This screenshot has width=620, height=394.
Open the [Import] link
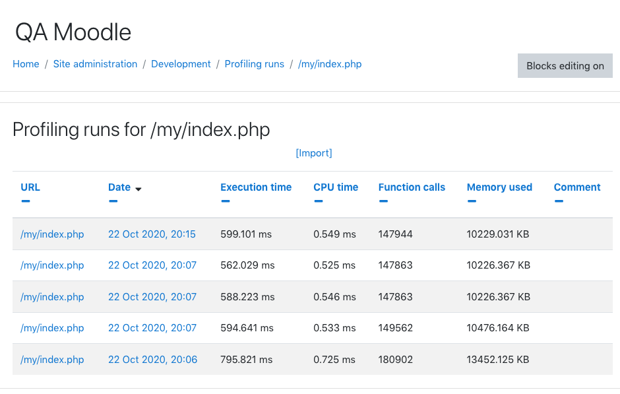[314, 153]
